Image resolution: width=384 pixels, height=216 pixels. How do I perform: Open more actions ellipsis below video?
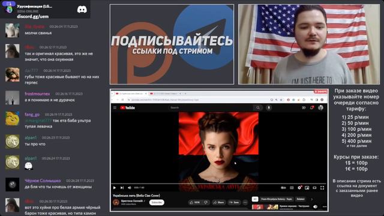pos(245,202)
